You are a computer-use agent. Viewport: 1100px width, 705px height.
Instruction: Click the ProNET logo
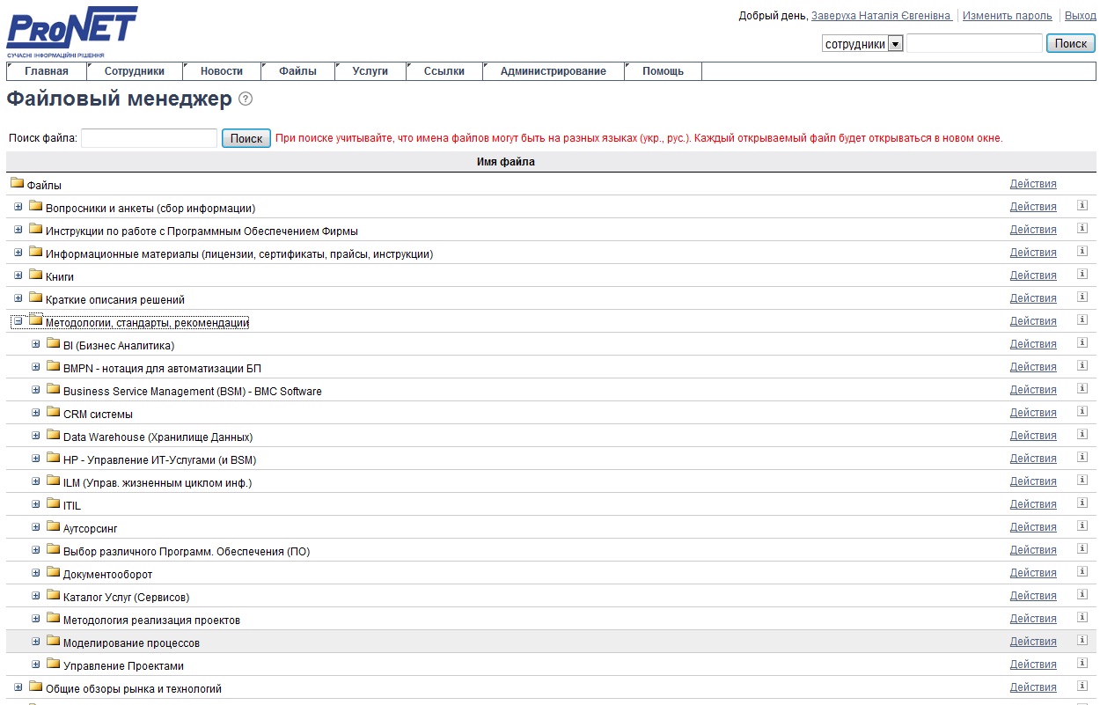tap(72, 31)
